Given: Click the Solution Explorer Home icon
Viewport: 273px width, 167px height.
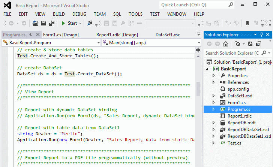Looking at the screenshot, I should coord(226,44).
